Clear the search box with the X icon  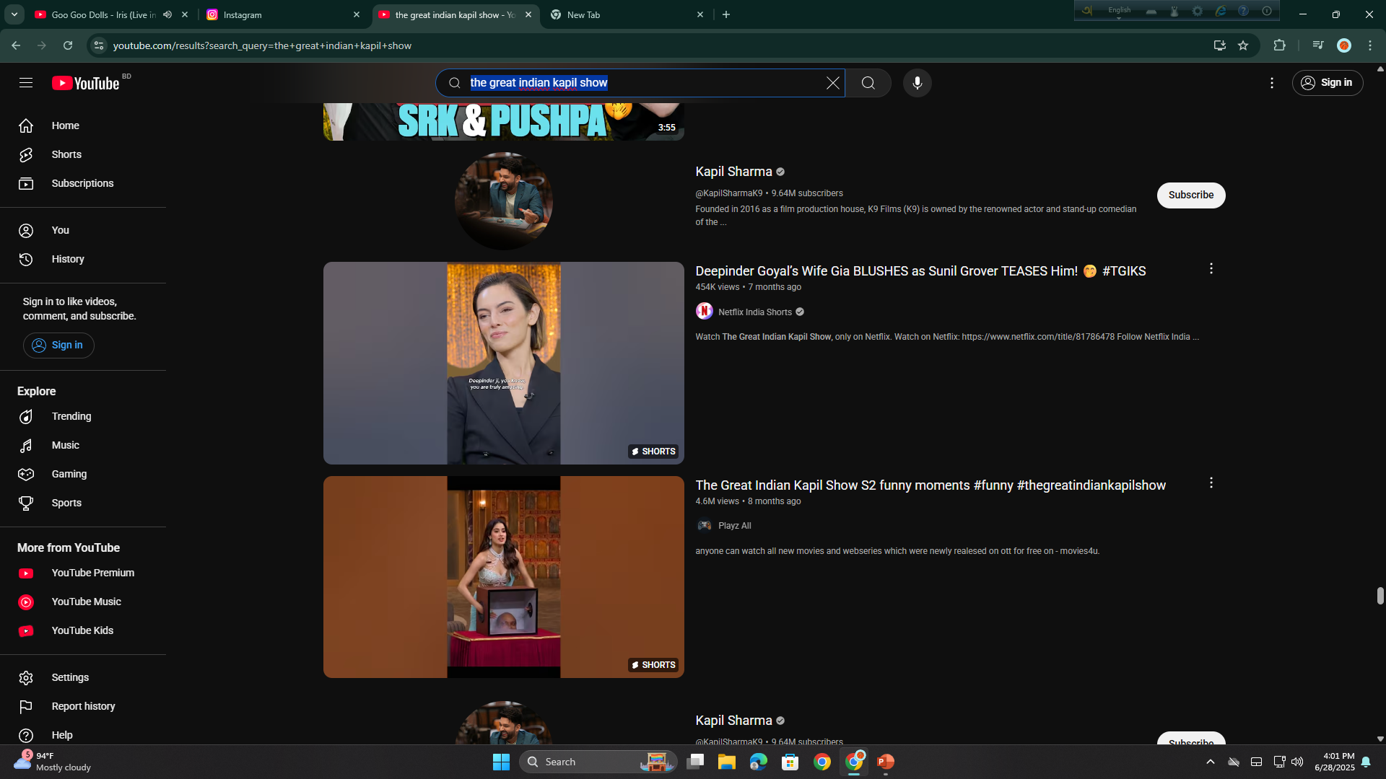coord(833,83)
